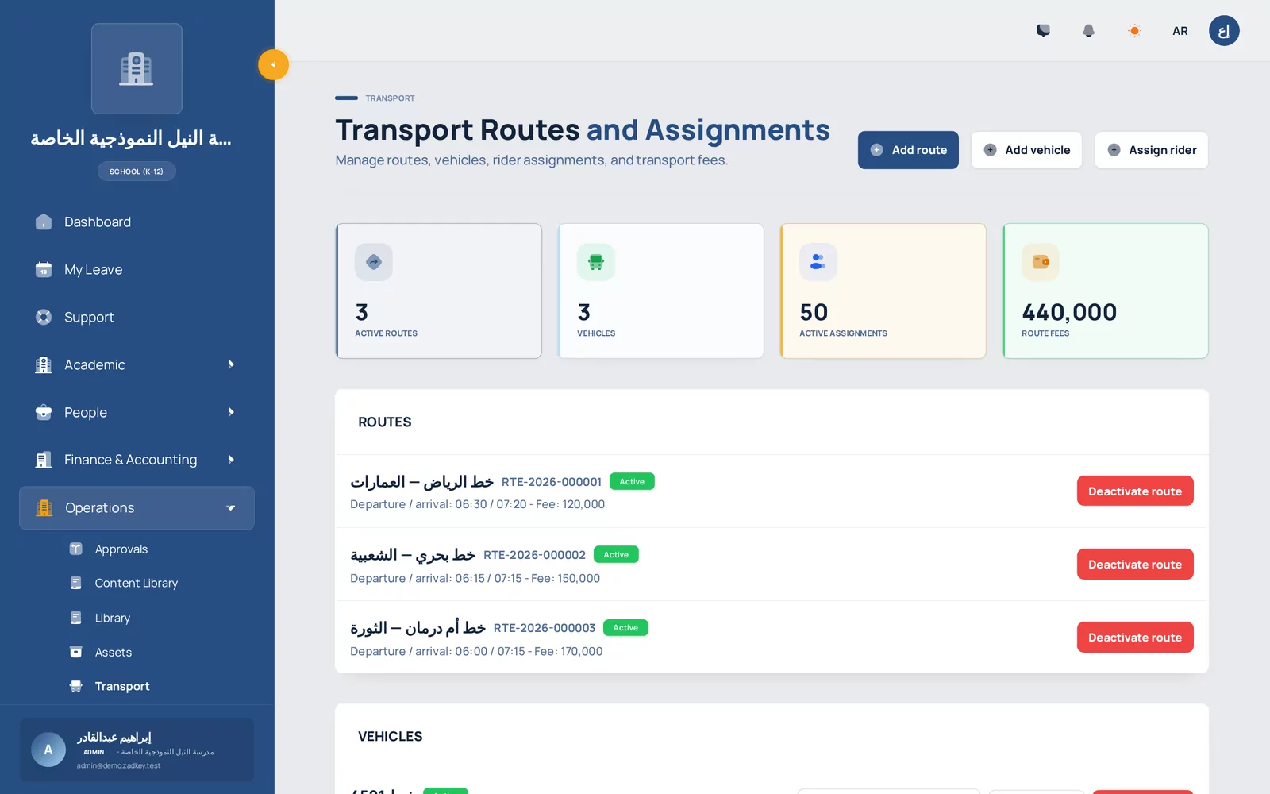
Task: Open the user avatar menu in the header
Action: pos(1224,31)
